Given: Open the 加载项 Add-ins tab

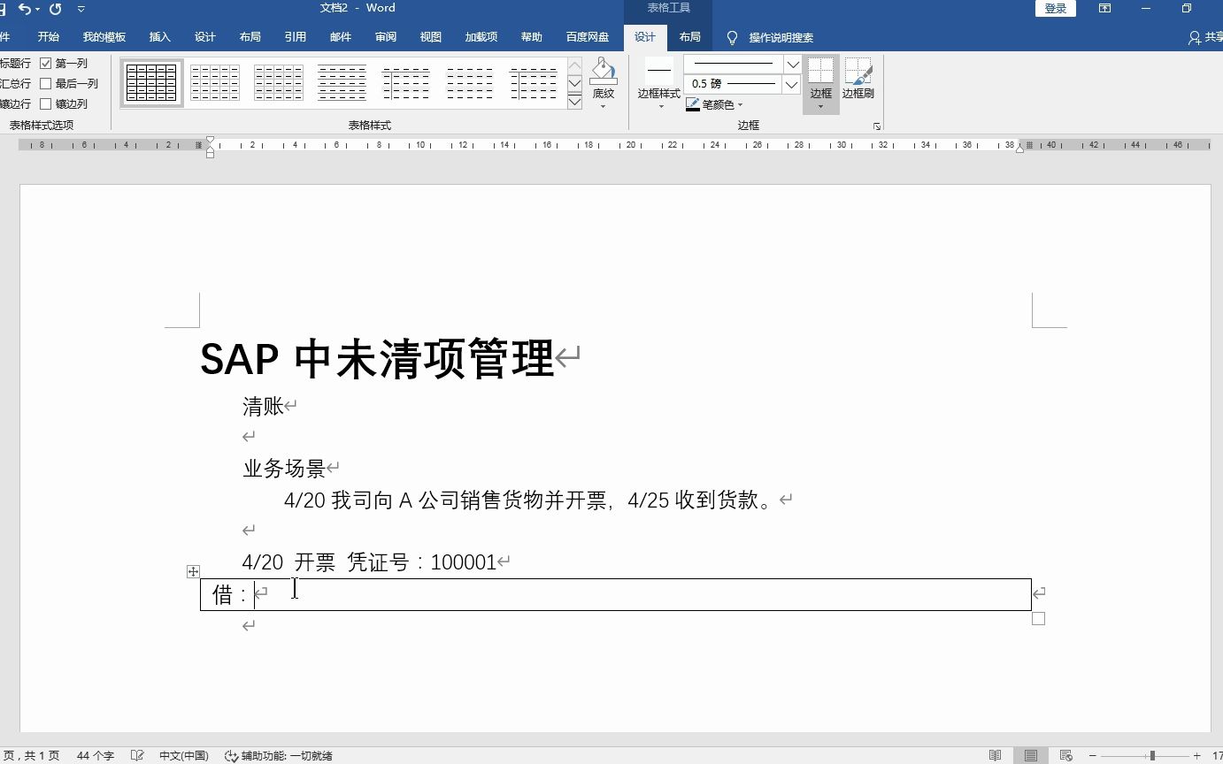Looking at the screenshot, I should click(481, 37).
